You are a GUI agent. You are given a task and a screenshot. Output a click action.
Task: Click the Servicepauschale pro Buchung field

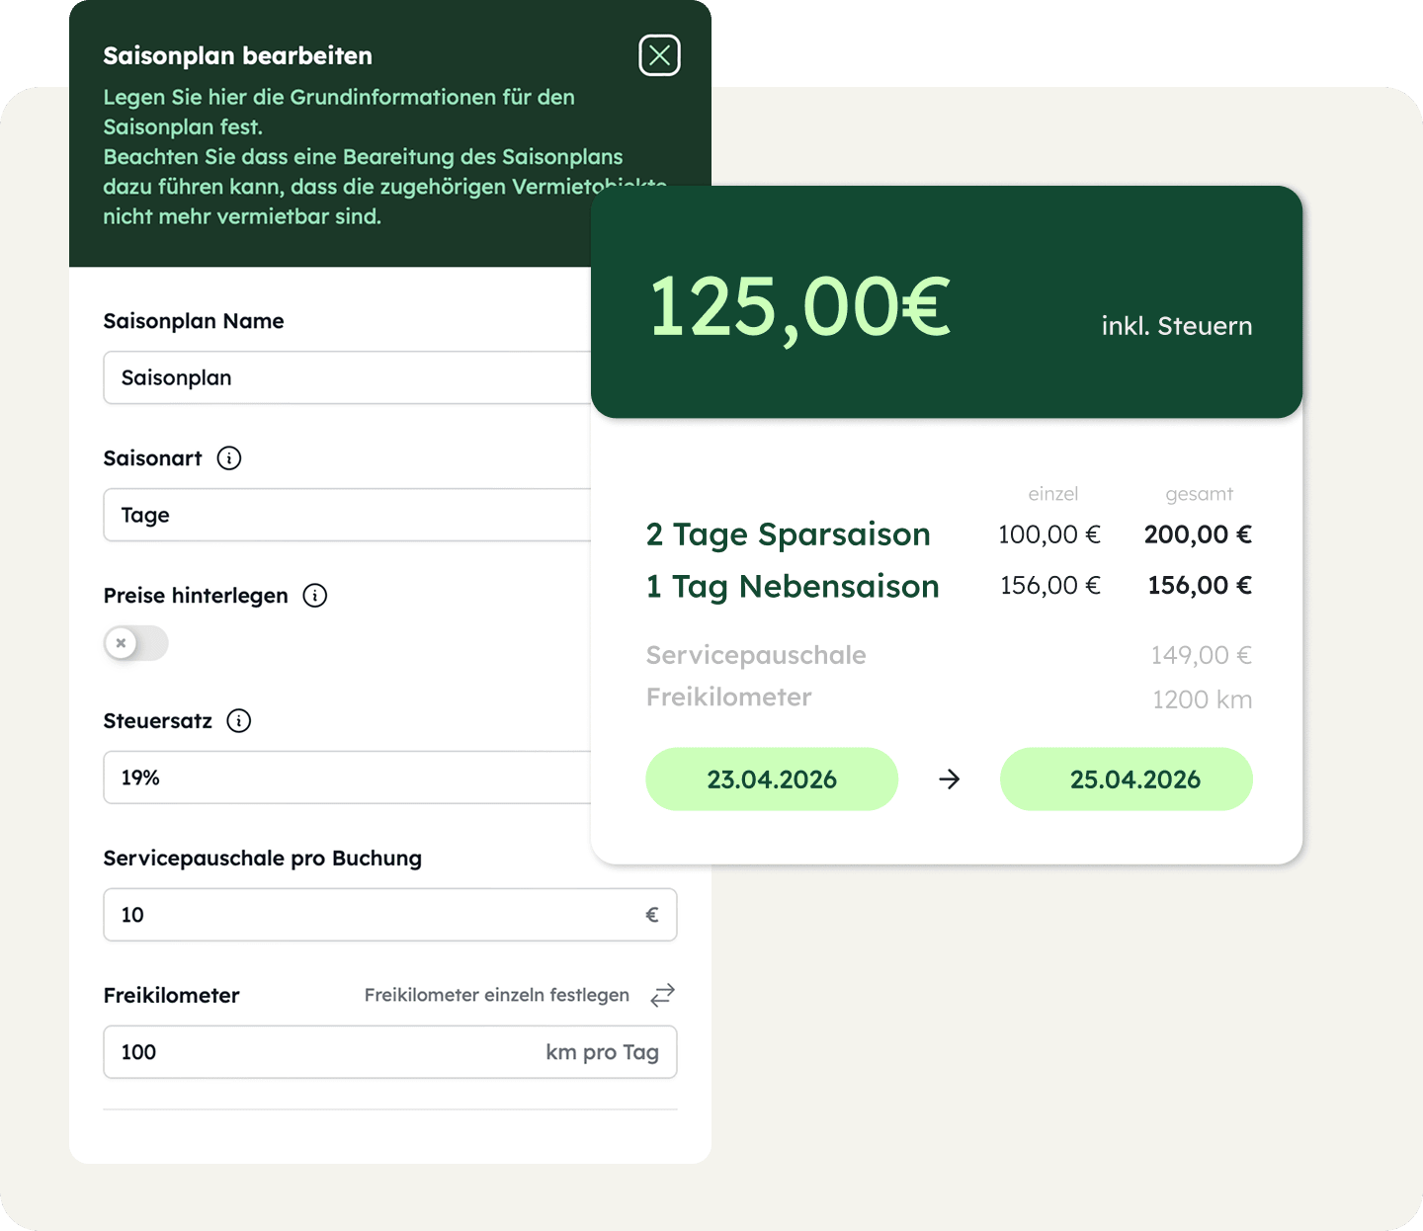coord(376,915)
